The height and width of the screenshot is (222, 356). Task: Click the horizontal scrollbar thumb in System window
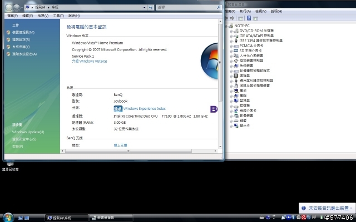point(128,151)
